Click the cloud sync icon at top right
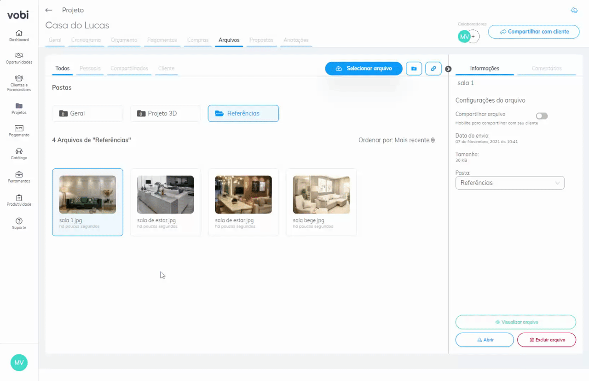Image resolution: width=589 pixels, height=381 pixels. pos(574,10)
